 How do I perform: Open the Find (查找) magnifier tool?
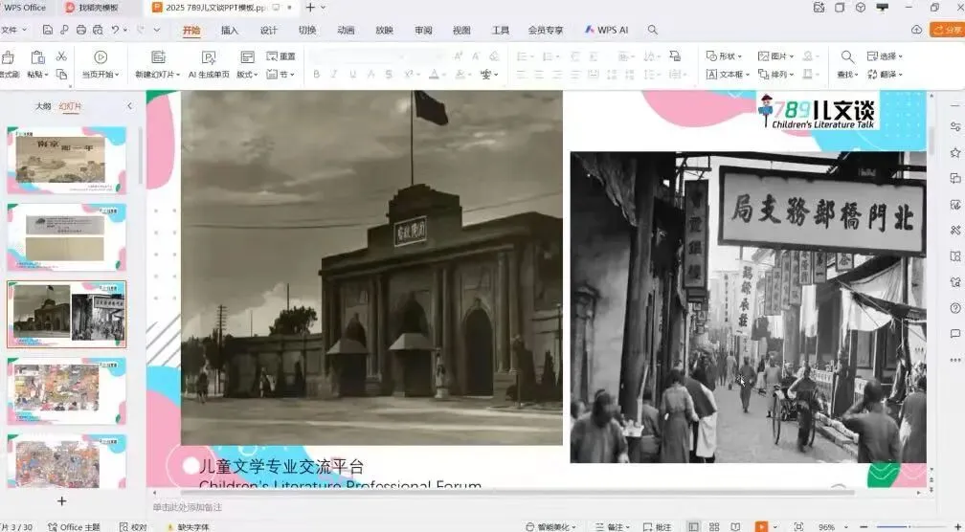coord(847,57)
